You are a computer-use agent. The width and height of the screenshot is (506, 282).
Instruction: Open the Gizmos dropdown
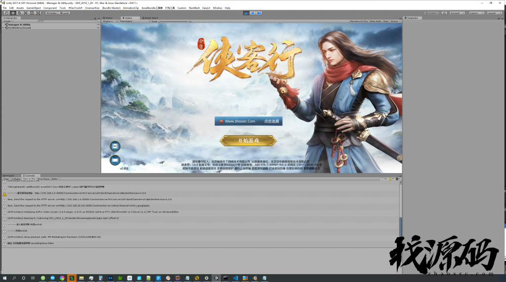395,21
